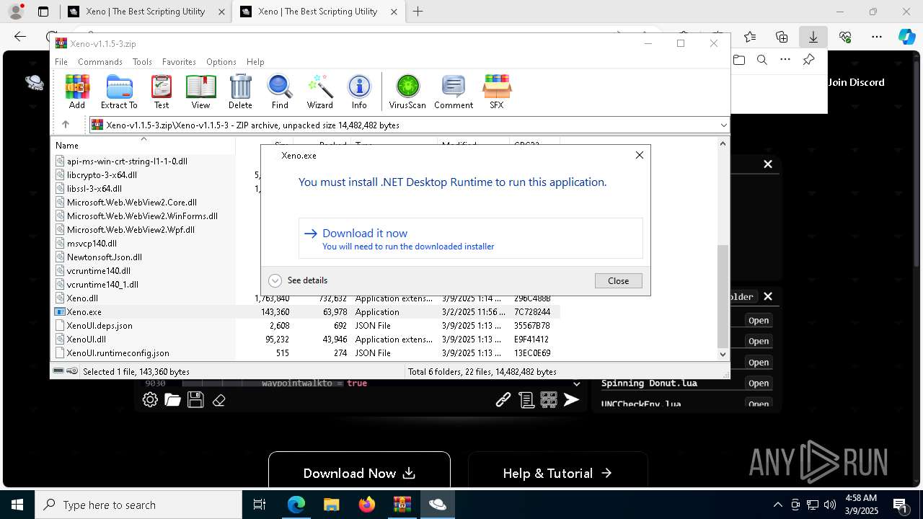Screen dimensions: 923x519
Task: Open browser downloads icon in Edge toolbar
Action: click(813, 37)
